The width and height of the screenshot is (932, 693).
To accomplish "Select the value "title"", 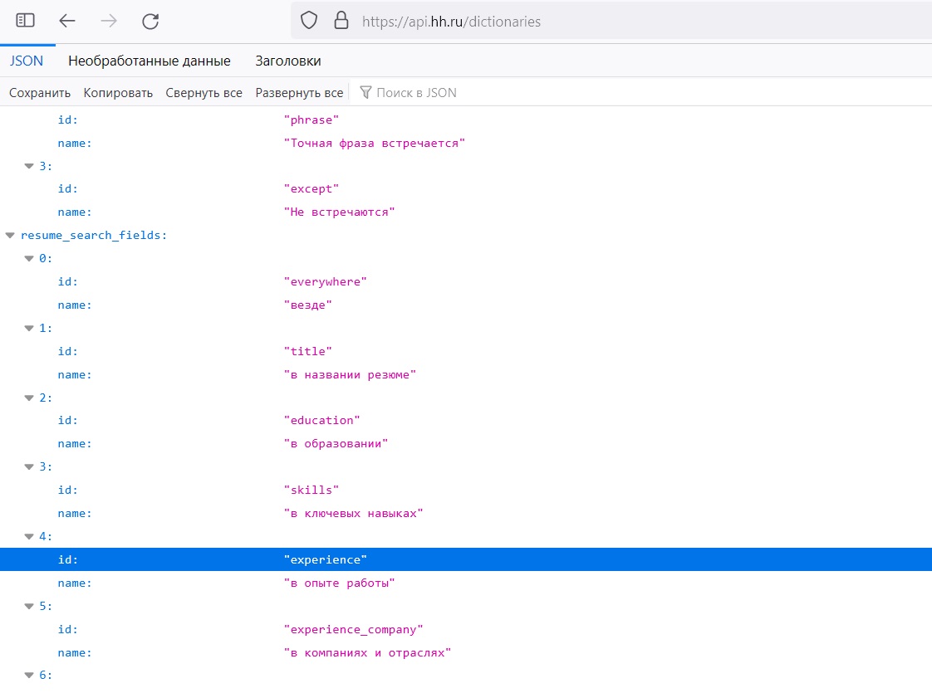I will point(308,351).
